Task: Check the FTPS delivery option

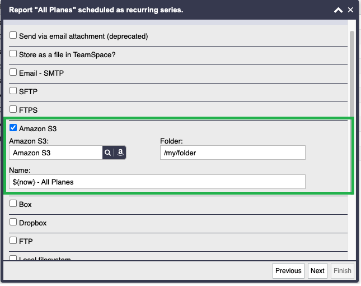Action: point(13,109)
